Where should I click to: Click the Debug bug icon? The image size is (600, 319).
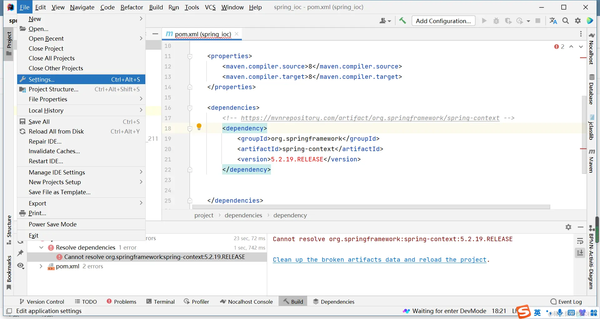pyautogui.click(x=496, y=21)
